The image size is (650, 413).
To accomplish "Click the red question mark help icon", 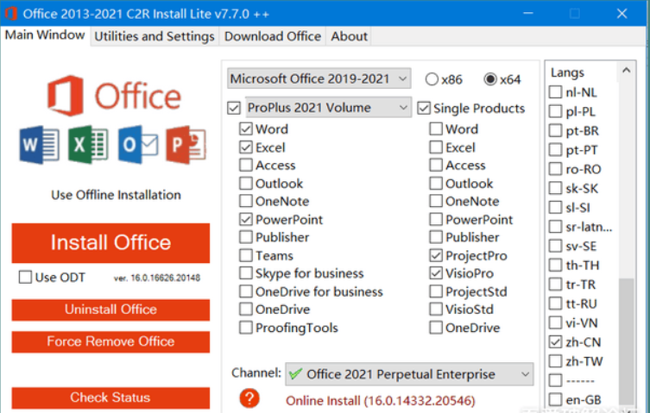I will [x=249, y=398].
